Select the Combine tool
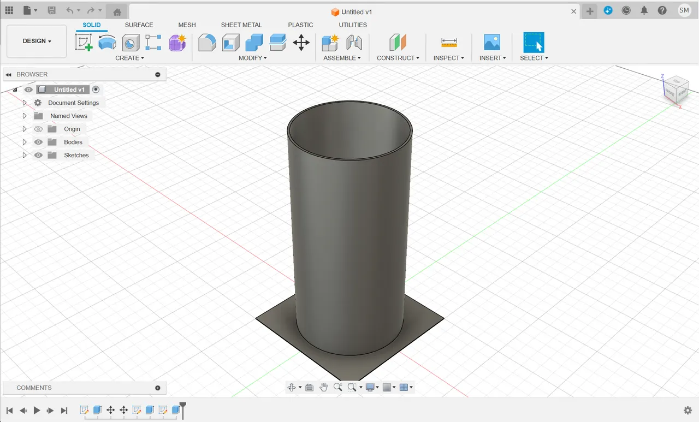Viewport: 699px width, 422px height. pyautogui.click(x=253, y=42)
